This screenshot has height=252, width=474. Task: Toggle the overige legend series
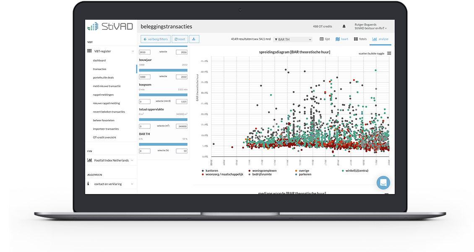coord(302,171)
